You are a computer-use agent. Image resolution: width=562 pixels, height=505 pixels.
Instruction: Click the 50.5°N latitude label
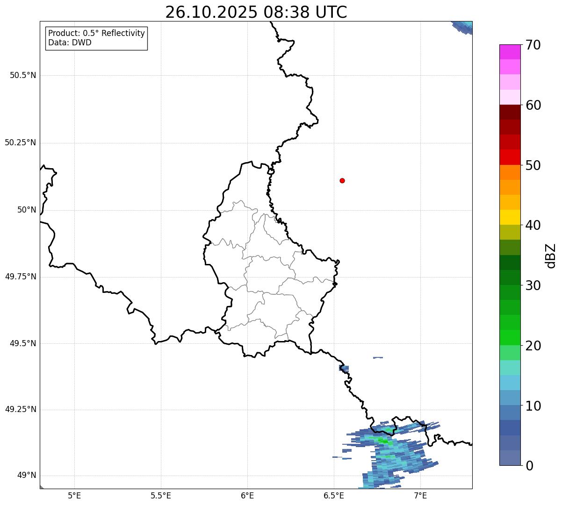pyautogui.click(x=23, y=75)
